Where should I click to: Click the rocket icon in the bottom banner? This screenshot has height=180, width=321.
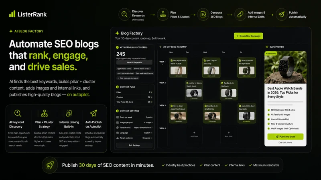pos(50,165)
